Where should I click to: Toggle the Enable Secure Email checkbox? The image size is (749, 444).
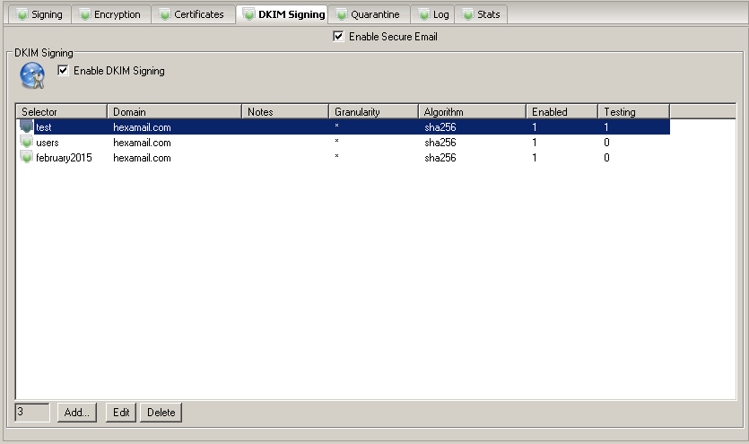[338, 37]
